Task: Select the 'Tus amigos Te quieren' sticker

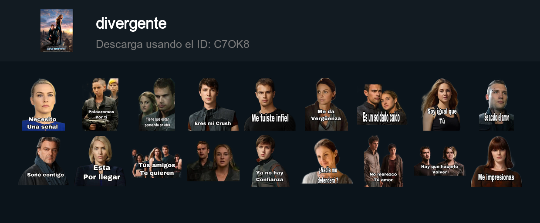Action: 157,161
